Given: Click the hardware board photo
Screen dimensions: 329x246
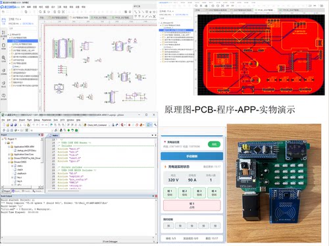Looking at the screenshot, I should (274, 183).
